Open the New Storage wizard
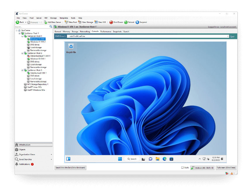 point(86,22)
